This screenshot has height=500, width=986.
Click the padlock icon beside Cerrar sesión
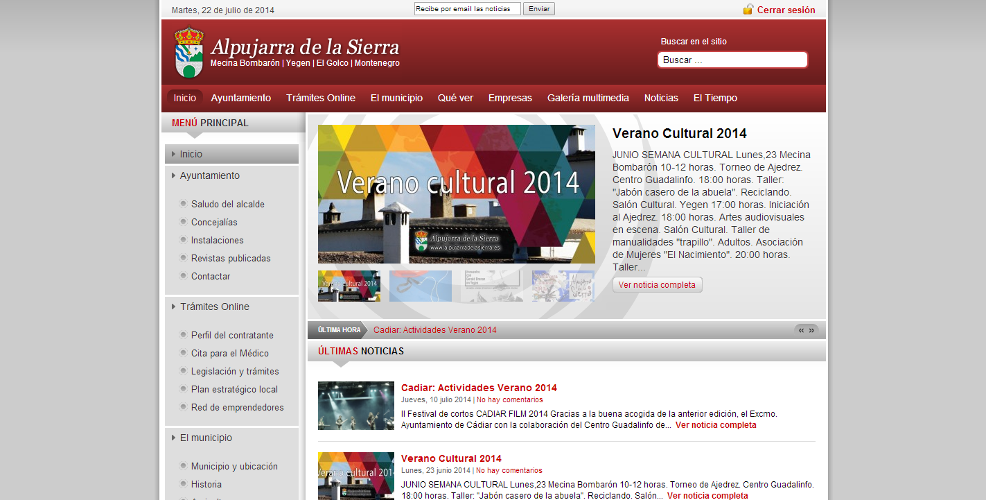click(748, 9)
